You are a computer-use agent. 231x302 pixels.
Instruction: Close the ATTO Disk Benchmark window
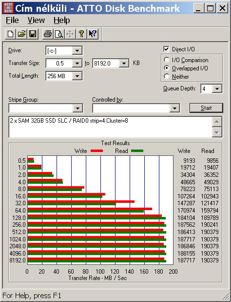222,8
